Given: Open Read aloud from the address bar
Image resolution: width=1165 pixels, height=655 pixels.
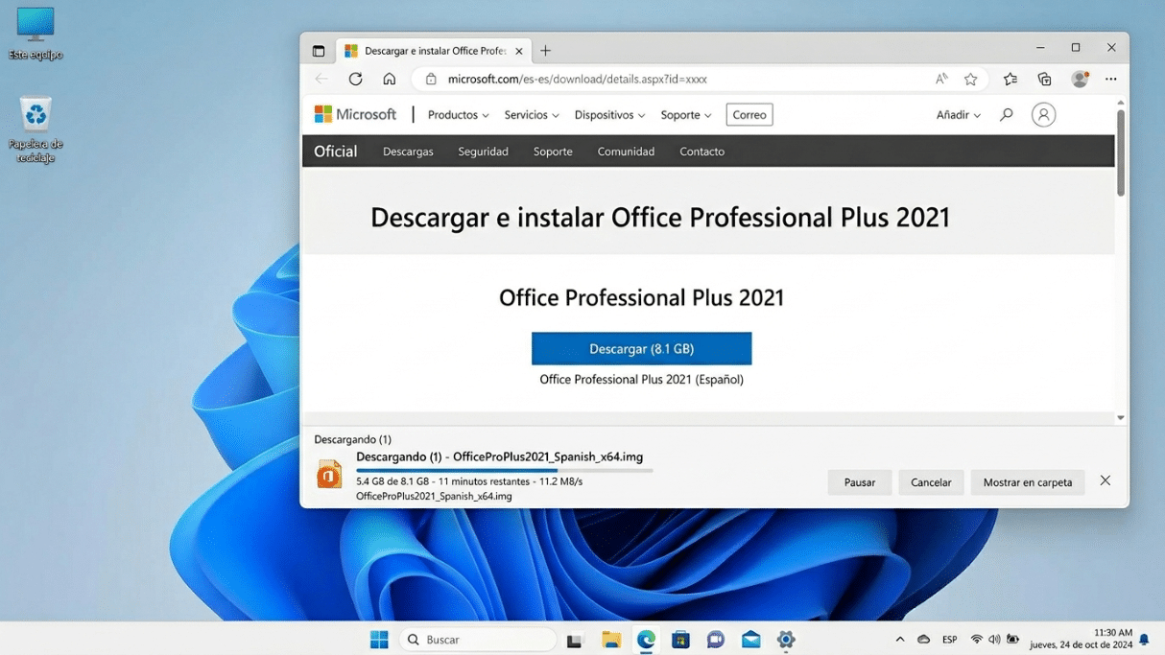Looking at the screenshot, I should (940, 79).
